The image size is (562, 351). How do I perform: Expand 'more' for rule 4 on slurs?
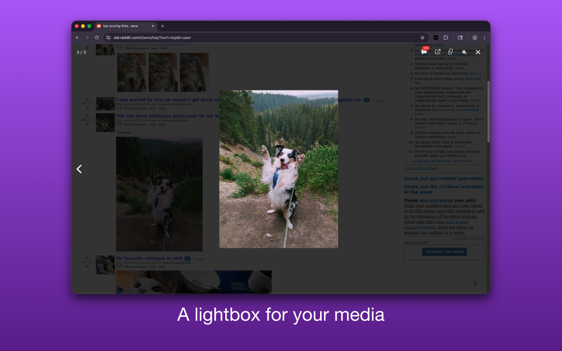tap(475, 73)
